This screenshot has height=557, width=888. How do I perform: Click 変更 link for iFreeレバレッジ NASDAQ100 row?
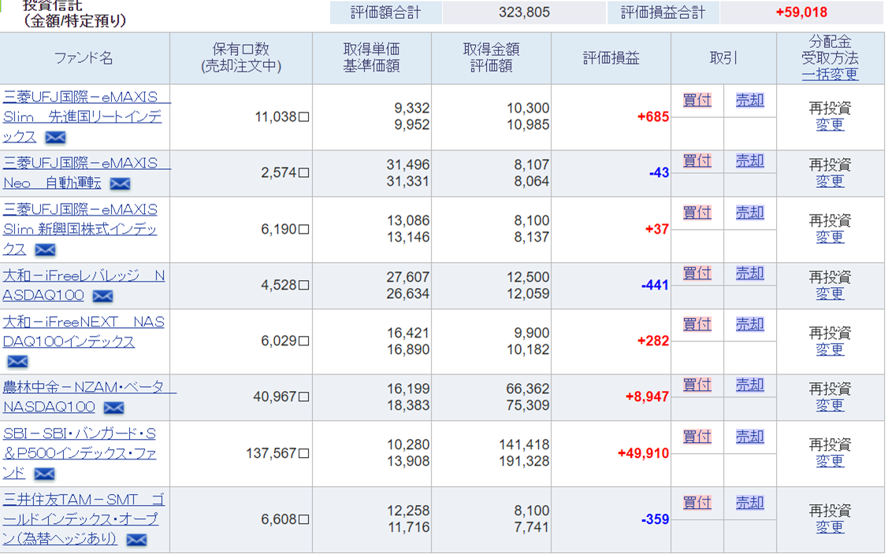(830, 293)
